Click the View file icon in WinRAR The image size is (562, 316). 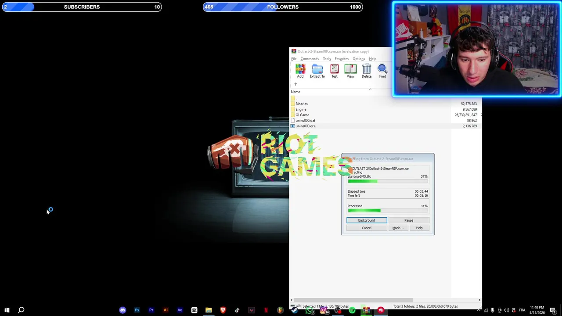click(350, 71)
